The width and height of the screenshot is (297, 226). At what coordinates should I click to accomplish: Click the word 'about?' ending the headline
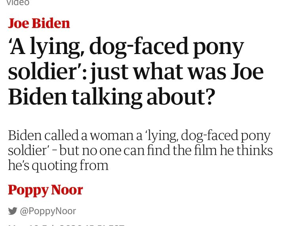click(181, 97)
